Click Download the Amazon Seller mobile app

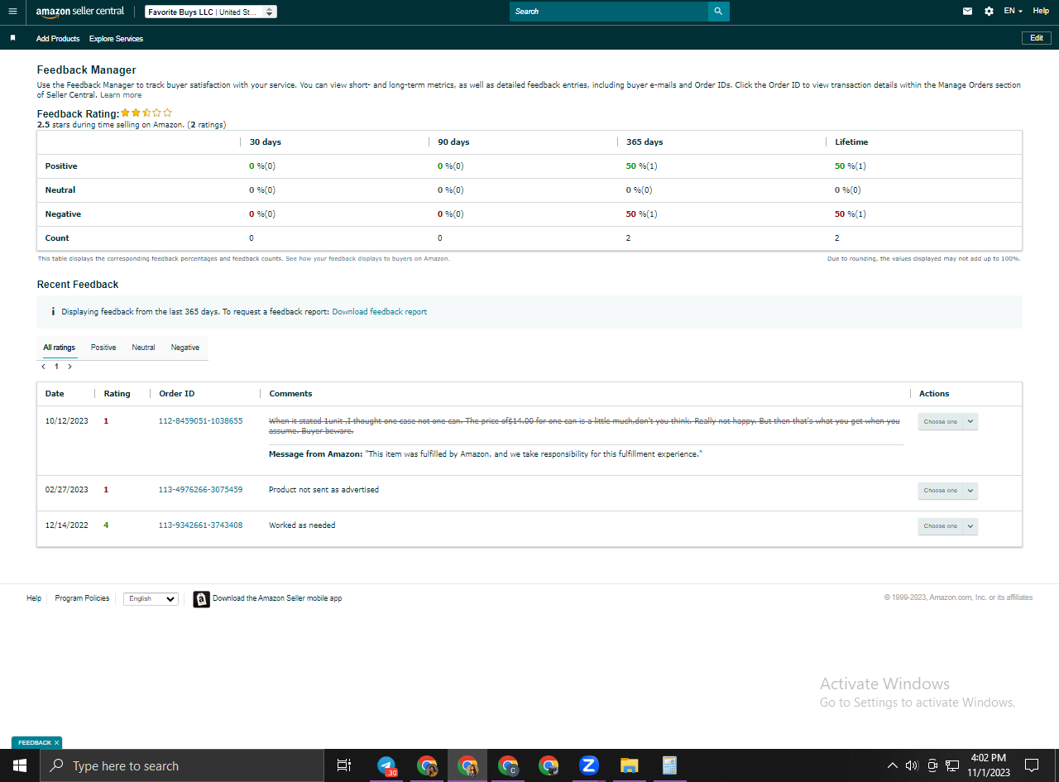point(277,598)
